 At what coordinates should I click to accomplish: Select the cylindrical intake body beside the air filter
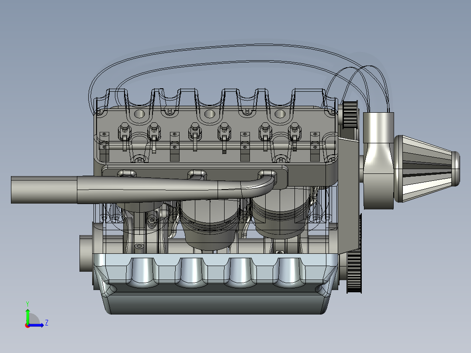pyautogui.click(x=378, y=161)
